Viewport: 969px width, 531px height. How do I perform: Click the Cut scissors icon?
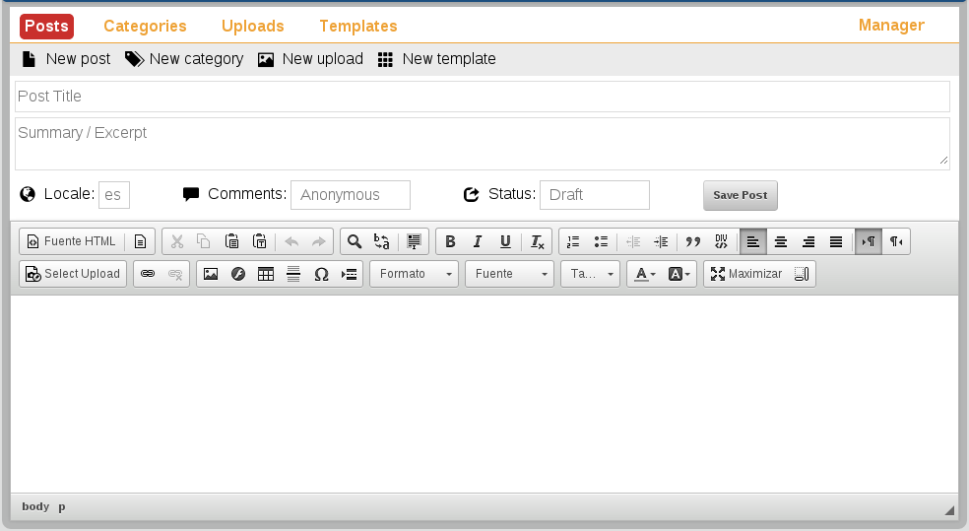click(x=177, y=241)
